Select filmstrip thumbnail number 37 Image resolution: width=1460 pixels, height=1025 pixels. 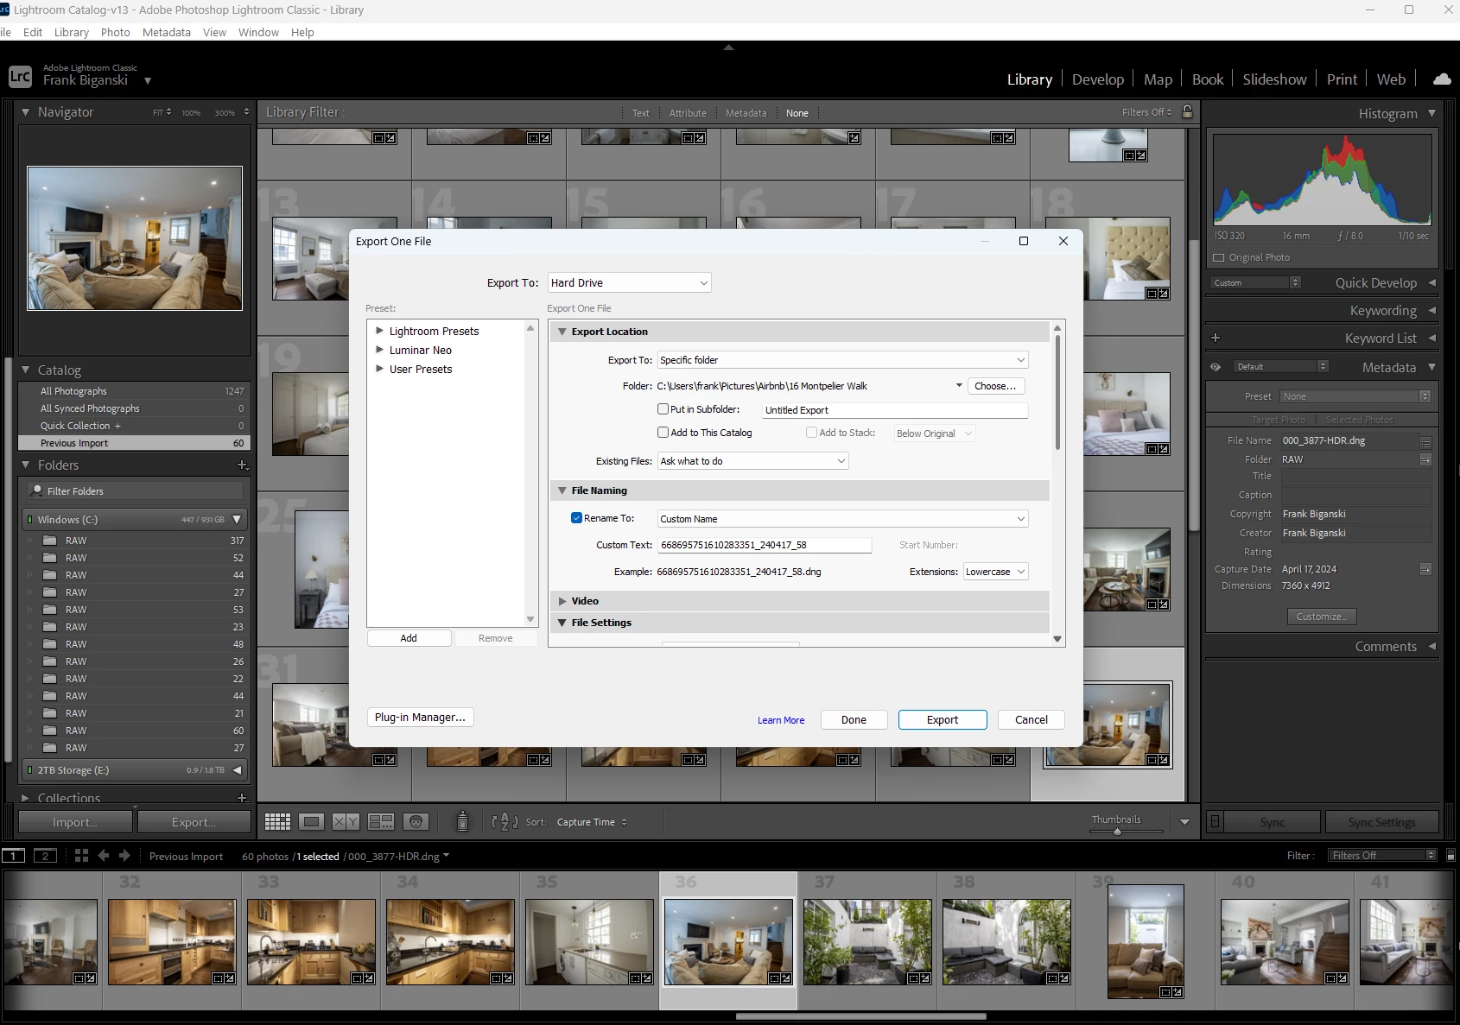(x=867, y=941)
